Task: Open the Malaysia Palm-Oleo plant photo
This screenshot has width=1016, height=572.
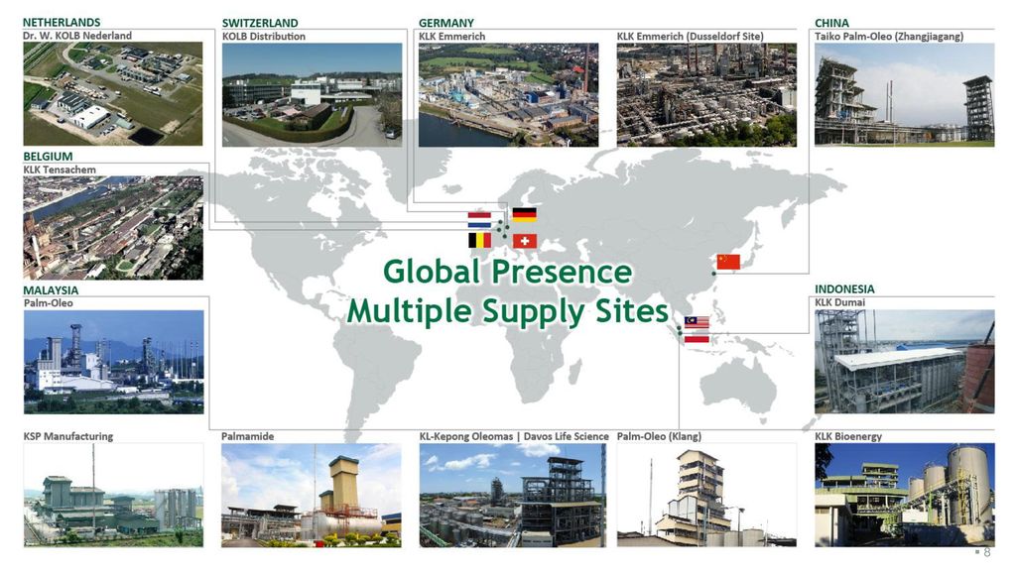Action: pyautogui.click(x=113, y=362)
